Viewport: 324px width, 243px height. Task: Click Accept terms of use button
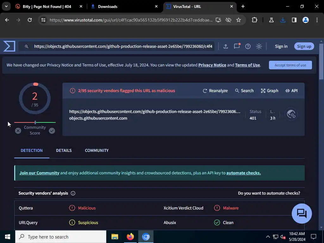pyautogui.click(x=290, y=65)
